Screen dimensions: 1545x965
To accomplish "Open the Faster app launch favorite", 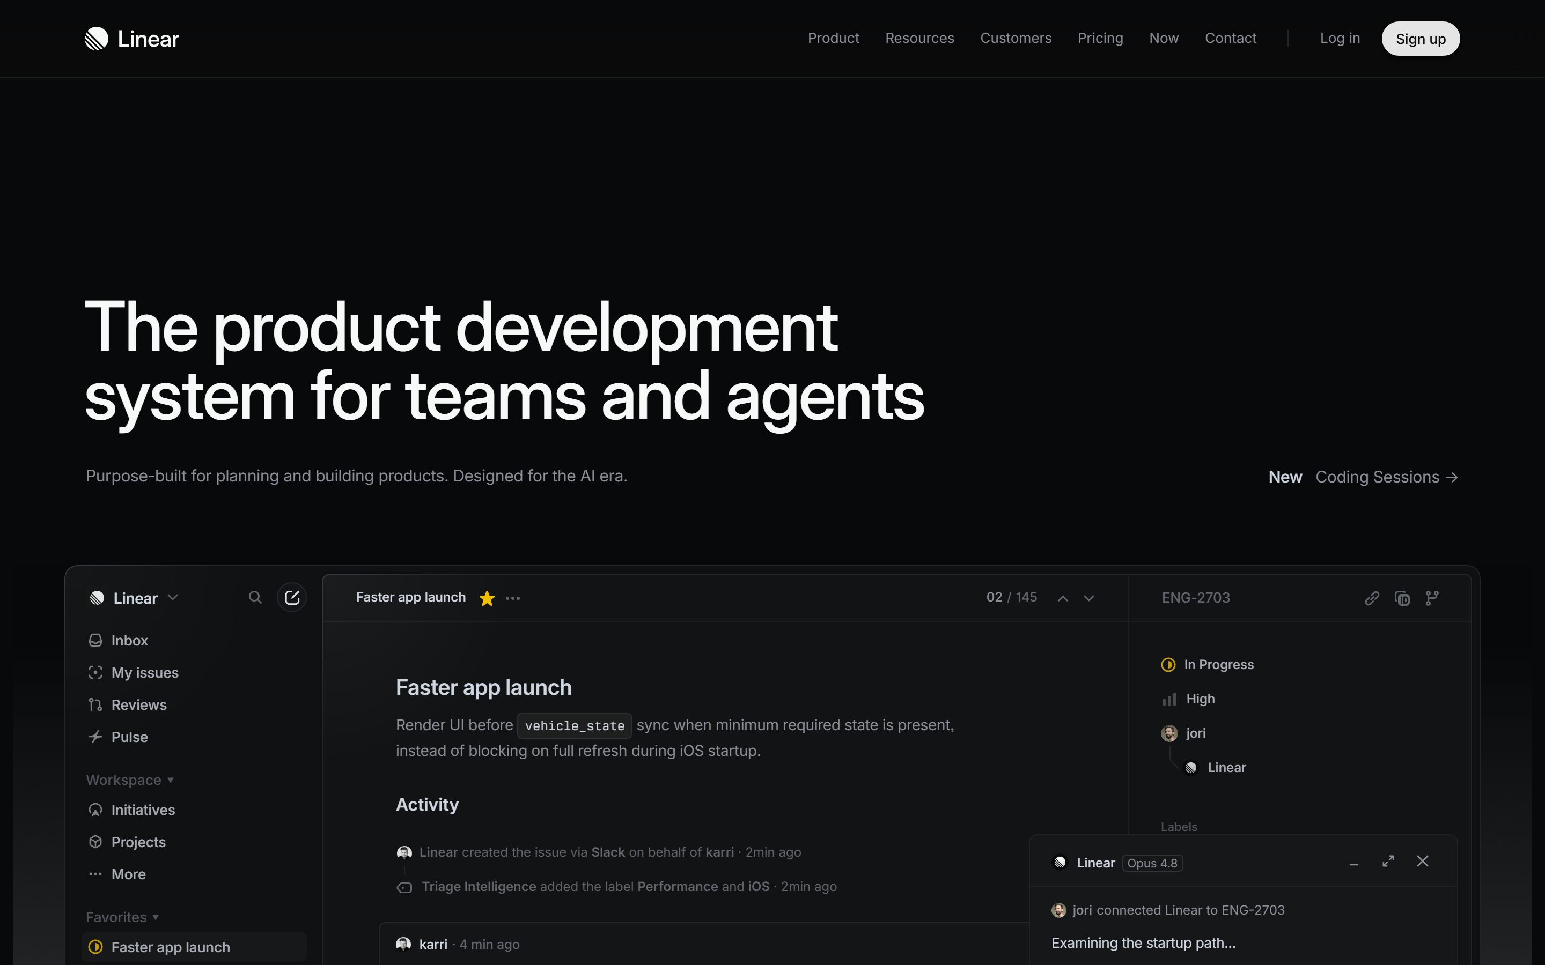I will point(195,947).
